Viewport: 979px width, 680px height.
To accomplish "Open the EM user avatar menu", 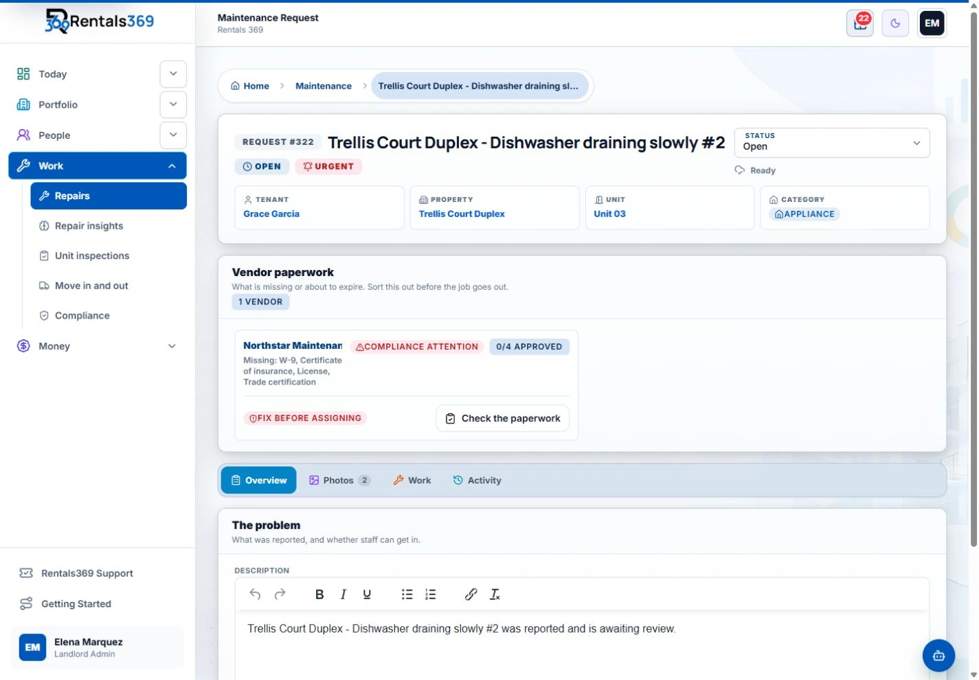I will [932, 23].
